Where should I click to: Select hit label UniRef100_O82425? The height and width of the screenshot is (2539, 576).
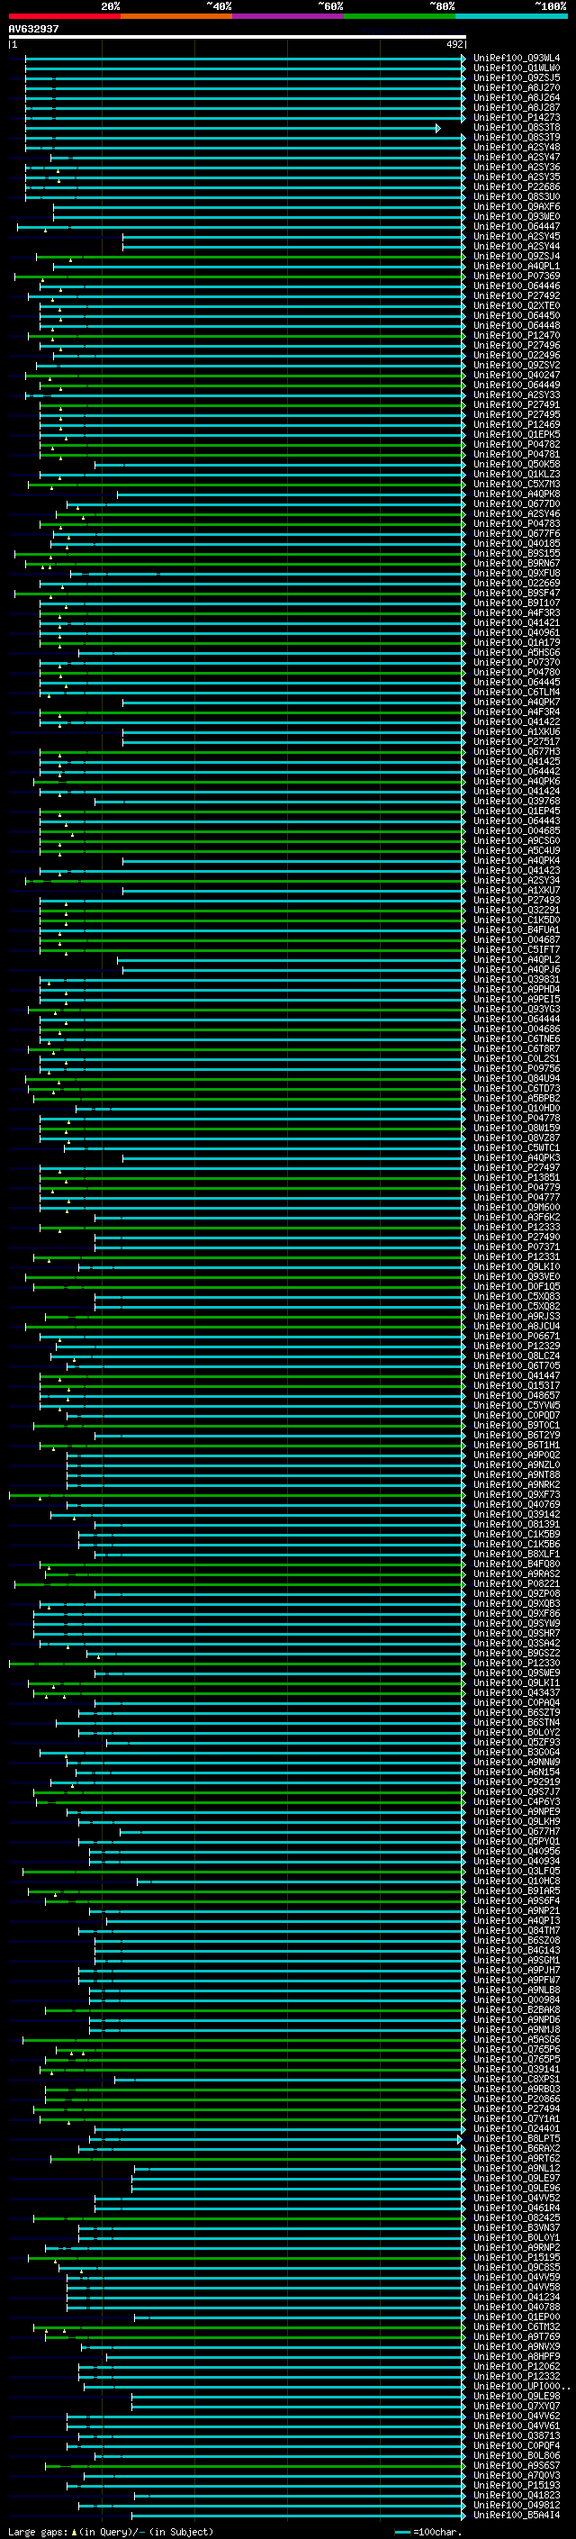517,2217
